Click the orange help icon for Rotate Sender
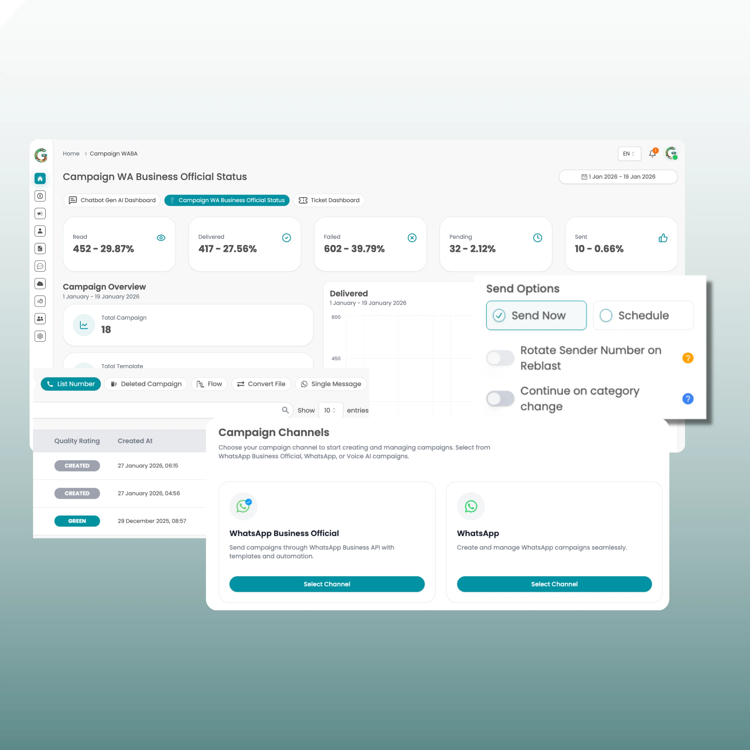The width and height of the screenshot is (750, 750). (688, 358)
